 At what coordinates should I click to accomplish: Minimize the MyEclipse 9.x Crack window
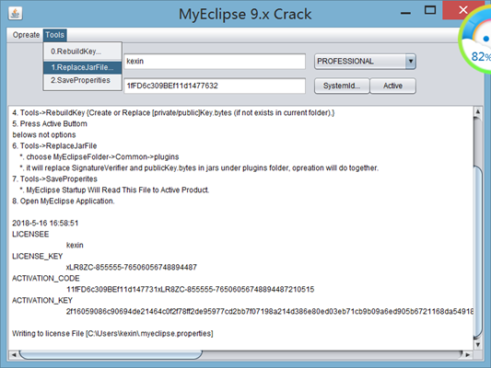point(406,13)
